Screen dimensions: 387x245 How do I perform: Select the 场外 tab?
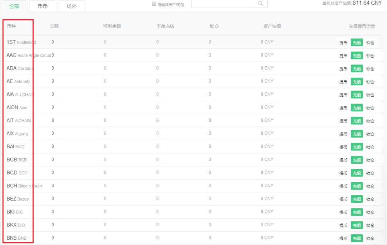click(72, 6)
